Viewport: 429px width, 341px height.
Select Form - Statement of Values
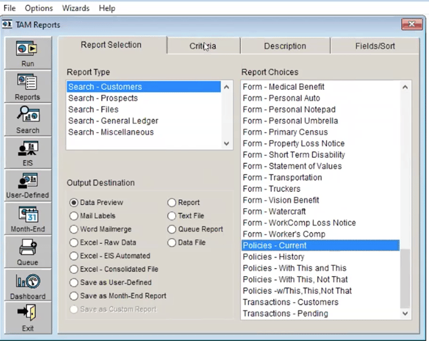[320, 166]
